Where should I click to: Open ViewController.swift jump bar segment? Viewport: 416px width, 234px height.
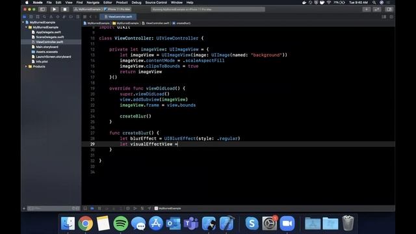[x=155, y=23]
